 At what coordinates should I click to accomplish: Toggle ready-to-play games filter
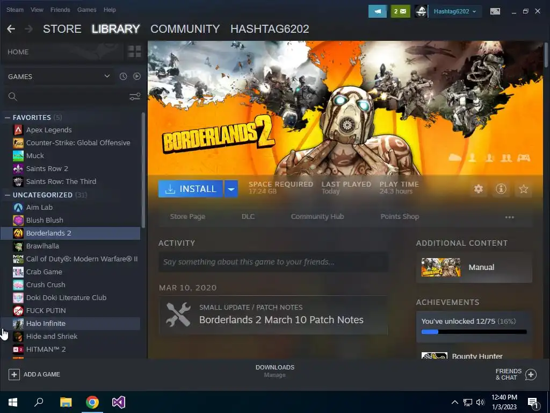click(137, 76)
